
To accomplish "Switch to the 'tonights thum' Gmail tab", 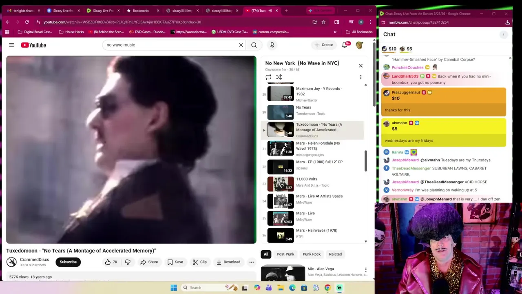I will (x=24, y=11).
